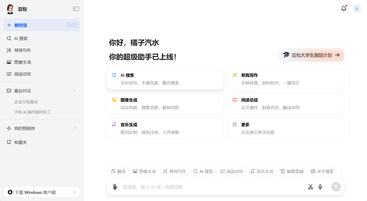The width and height of the screenshot is (367, 201).
Task: Download the Windows 客户端
Action: [35, 193]
